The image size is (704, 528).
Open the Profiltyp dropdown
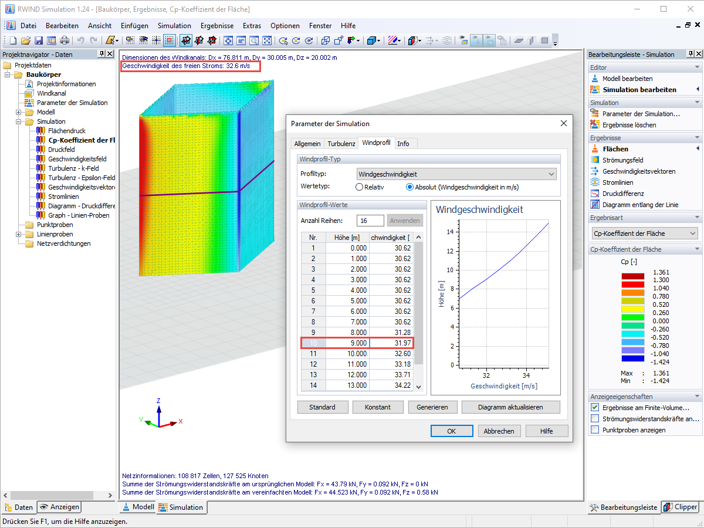point(456,174)
